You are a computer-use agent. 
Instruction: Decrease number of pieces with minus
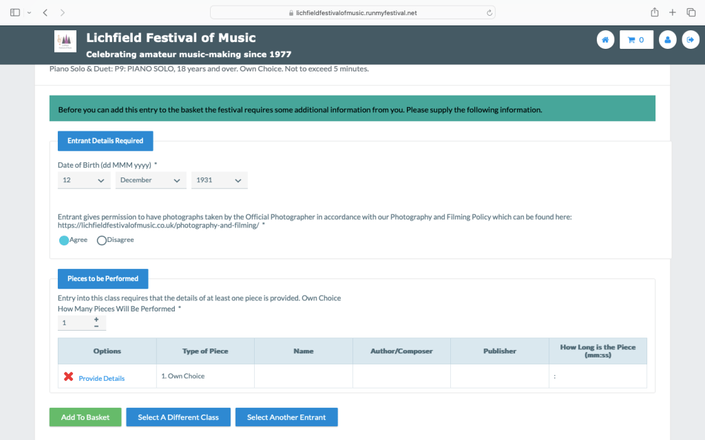[x=96, y=326]
